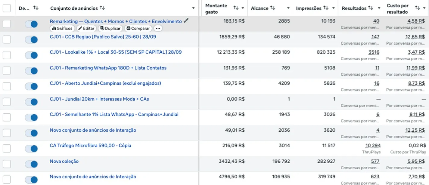Check the box for Remarketing WhatsApp 180D row
Image resolution: width=429 pixels, height=185 pixels.
7,71
